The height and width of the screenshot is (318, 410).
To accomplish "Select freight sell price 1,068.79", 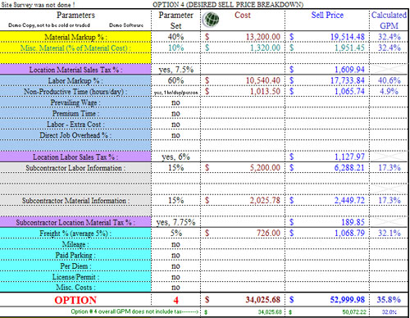I will click(349, 233).
